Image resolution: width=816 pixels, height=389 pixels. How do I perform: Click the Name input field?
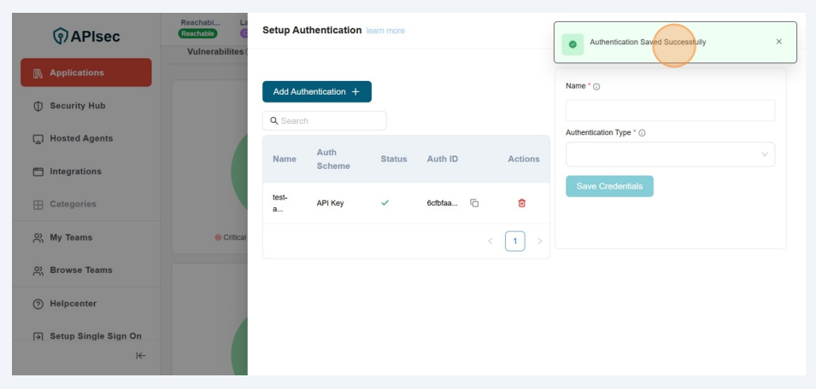click(x=670, y=110)
